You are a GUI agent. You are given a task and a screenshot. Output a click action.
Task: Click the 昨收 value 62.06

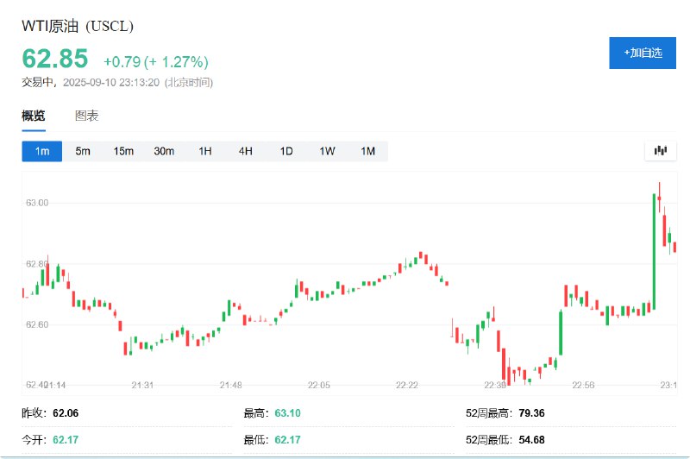66,413
